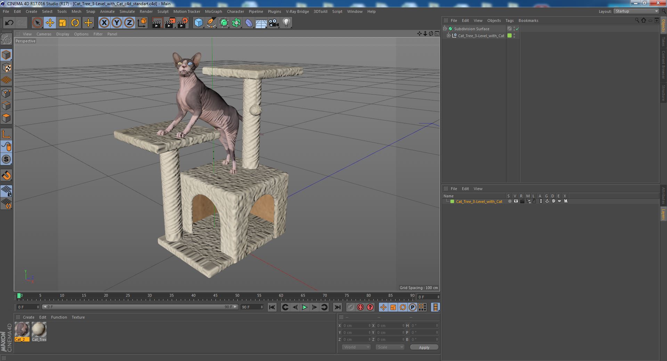Image resolution: width=667 pixels, height=361 pixels.
Task: Switch to the Takes side tab
Action: (x=663, y=41)
